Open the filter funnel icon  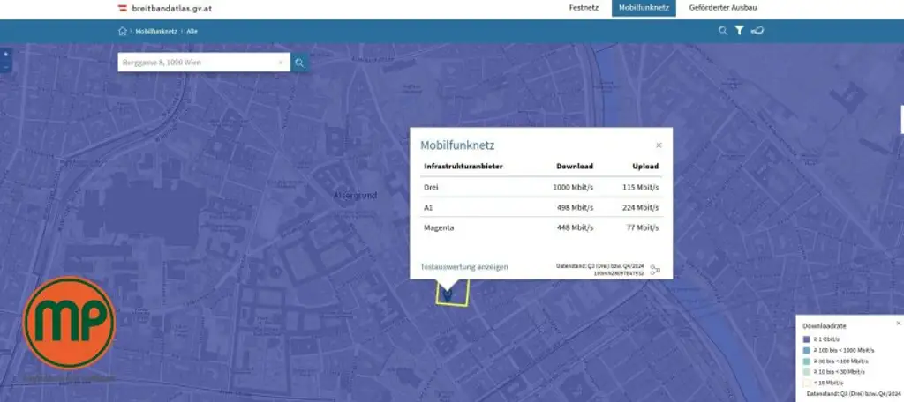coord(739,31)
